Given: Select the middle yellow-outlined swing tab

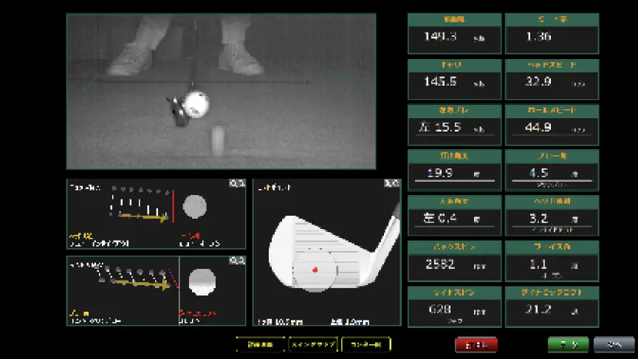Looking at the screenshot, I should pos(313,344).
